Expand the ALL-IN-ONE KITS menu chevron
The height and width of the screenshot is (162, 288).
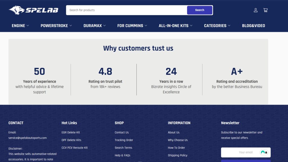(x=191, y=26)
